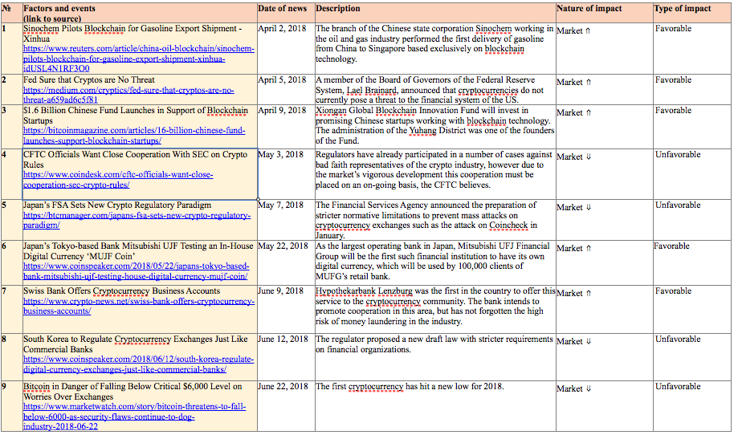734x435 pixels.
Task: Select the Hypothekarbank Lenzburg description cell
Action: 435,310
